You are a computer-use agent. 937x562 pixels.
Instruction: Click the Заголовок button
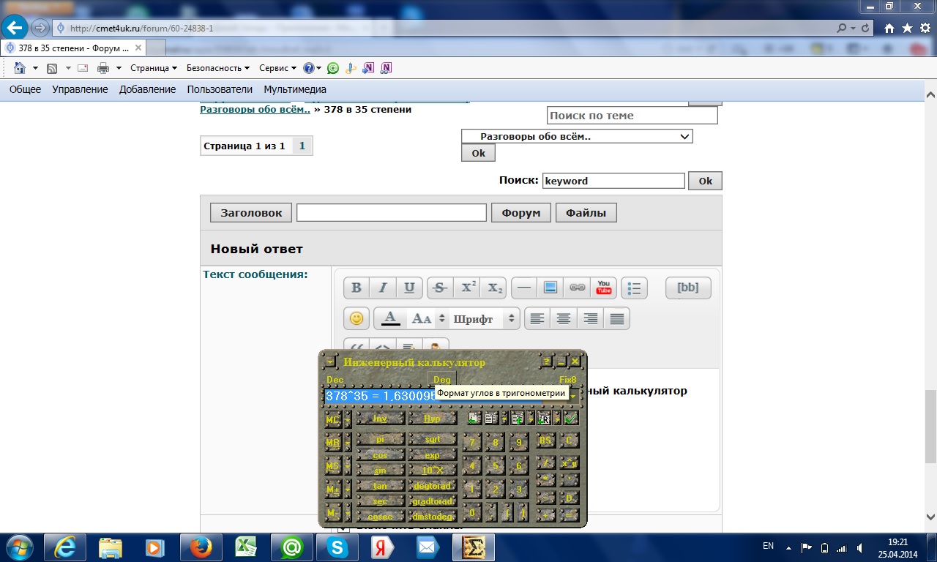(251, 212)
